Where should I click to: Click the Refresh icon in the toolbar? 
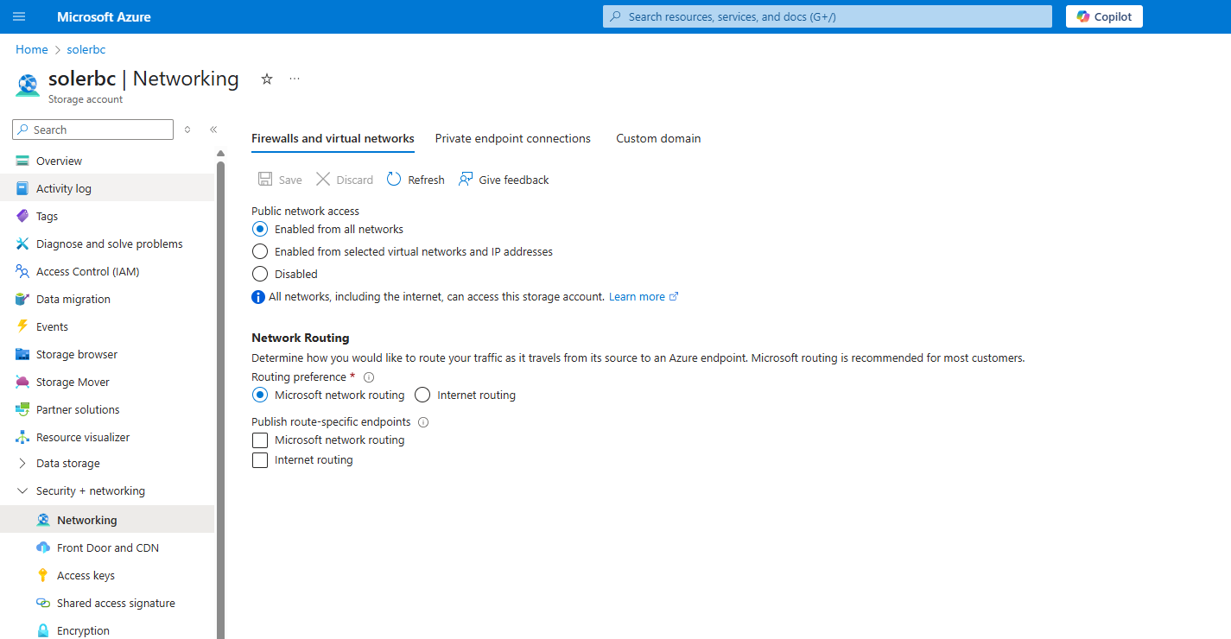click(394, 180)
